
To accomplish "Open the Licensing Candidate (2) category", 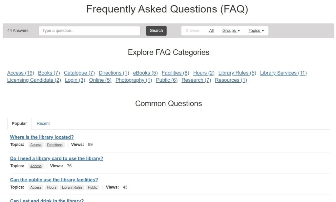I will tap(34, 80).
